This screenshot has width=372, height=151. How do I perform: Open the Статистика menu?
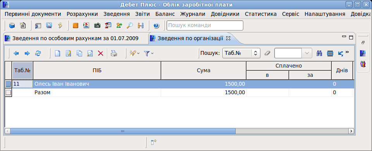click(261, 14)
